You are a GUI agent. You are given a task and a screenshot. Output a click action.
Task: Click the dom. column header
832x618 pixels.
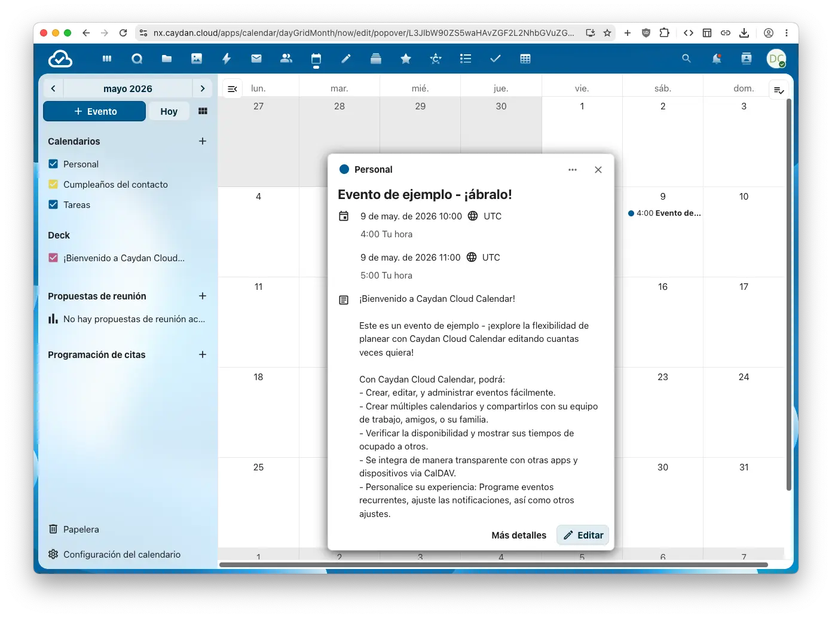pyautogui.click(x=744, y=88)
